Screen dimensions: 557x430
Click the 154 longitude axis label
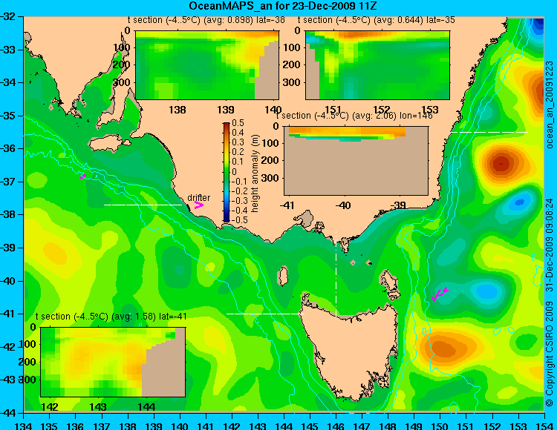tap(544, 426)
